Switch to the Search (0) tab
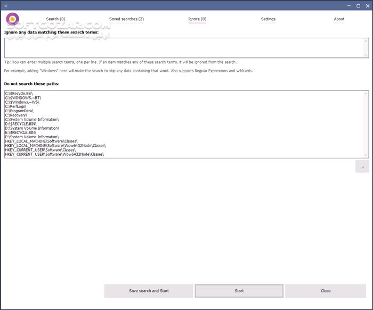The width and height of the screenshot is (373, 310). [x=55, y=19]
